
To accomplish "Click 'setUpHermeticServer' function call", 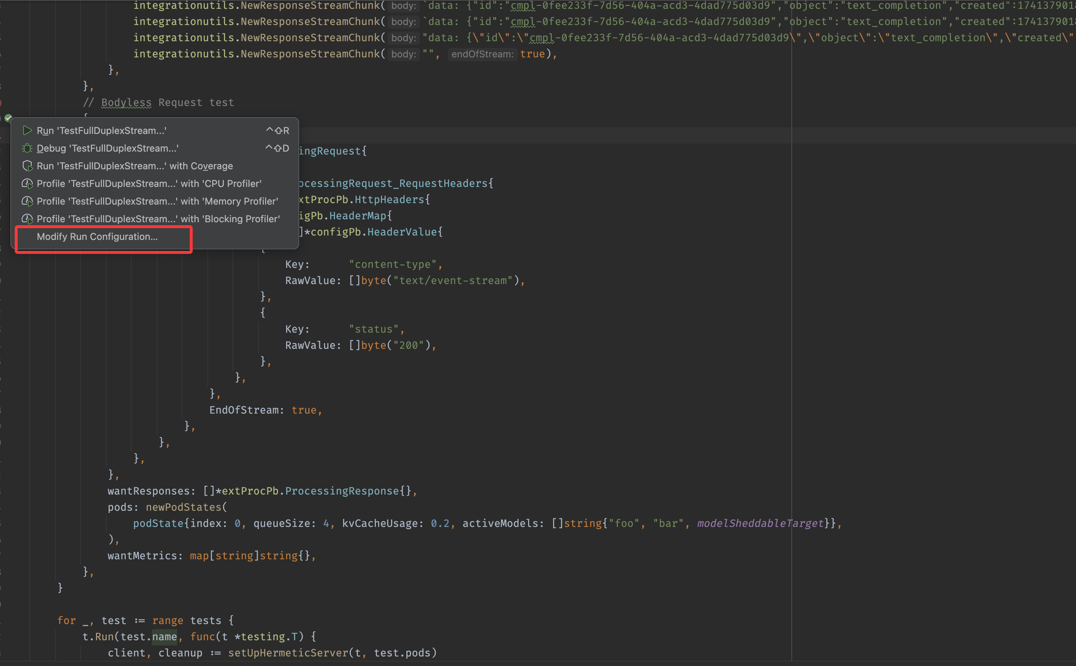I will click(288, 653).
